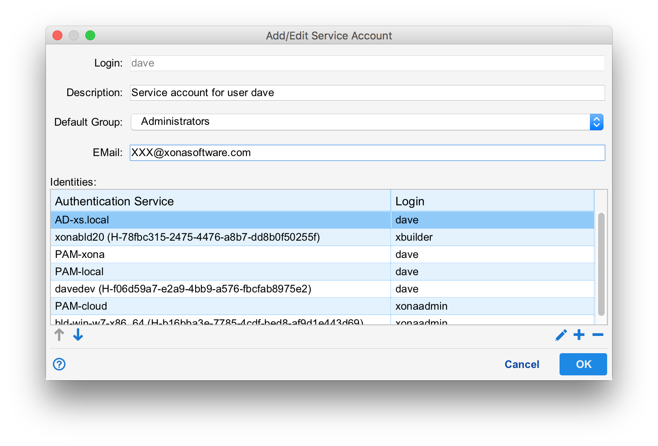Viewport: 658px width, 446px height.
Task: Click in the Description text field
Action: pyautogui.click(x=367, y=93)
